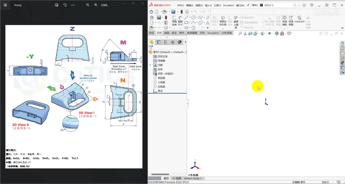Screen dimensions: 345x184
Task: Click the 草图绘制 sketch button
Action: coord(174,21)
